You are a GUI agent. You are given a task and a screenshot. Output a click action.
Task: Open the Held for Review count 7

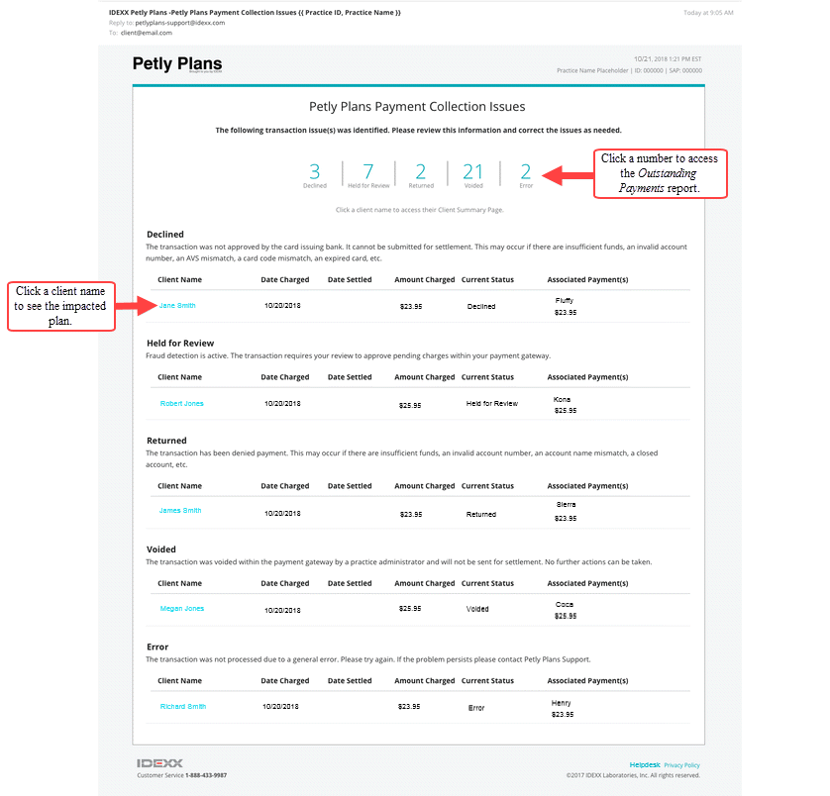point(367,171)
